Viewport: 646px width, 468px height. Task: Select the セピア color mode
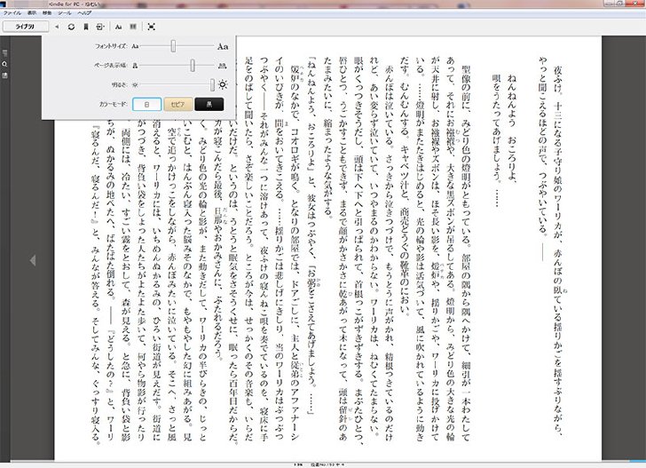click(x=178, y=104)
